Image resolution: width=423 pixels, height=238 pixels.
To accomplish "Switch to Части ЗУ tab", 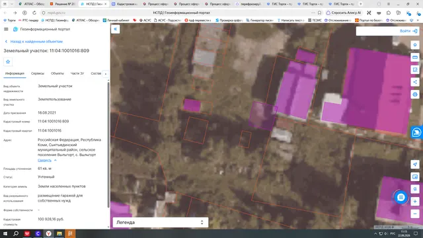I will [77, 73].
